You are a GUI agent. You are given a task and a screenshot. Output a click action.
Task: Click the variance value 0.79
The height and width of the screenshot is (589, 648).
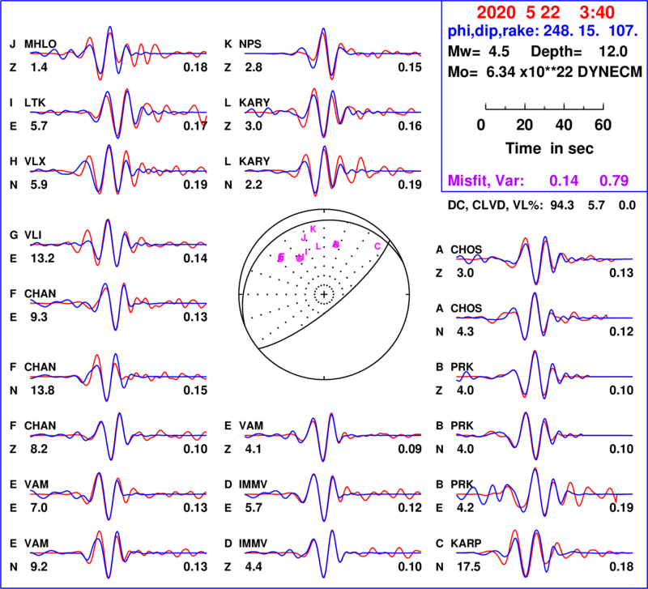tap(614, 181)
